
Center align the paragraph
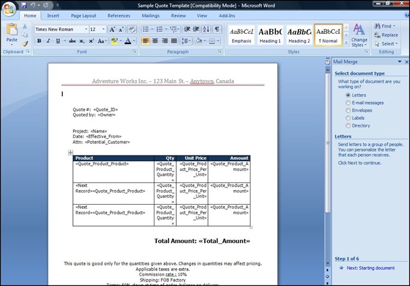156,41
